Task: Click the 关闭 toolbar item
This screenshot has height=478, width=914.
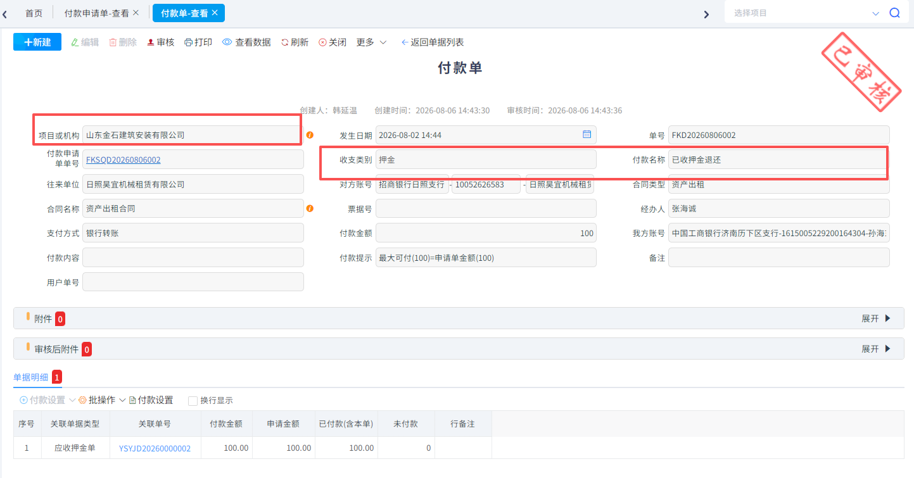Action: coord(333,42)
